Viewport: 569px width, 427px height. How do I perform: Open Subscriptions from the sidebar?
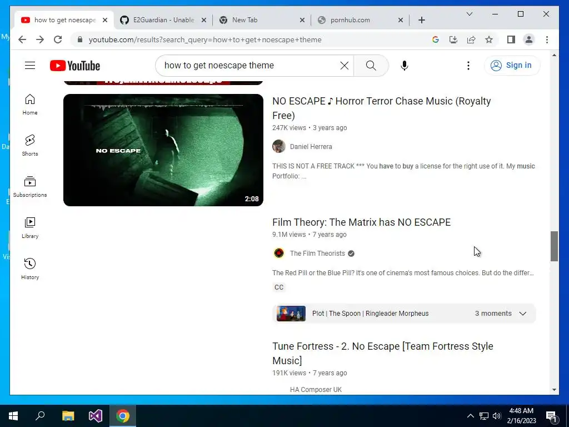(30, 187)
